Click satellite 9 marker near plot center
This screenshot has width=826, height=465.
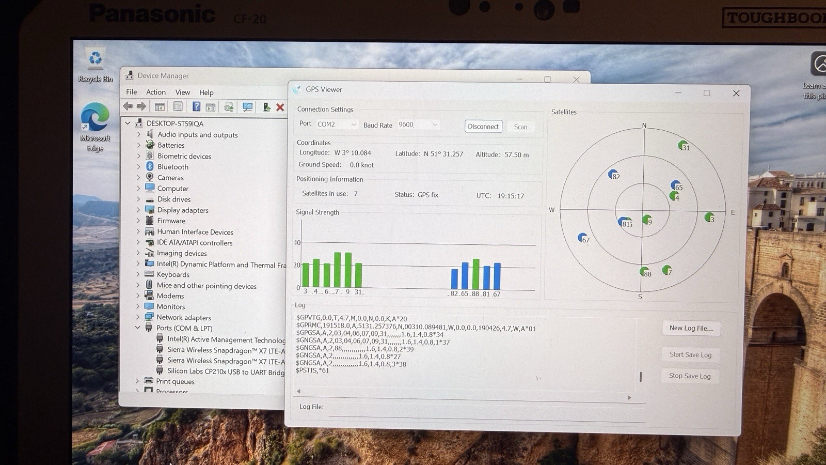coord(647,220)
